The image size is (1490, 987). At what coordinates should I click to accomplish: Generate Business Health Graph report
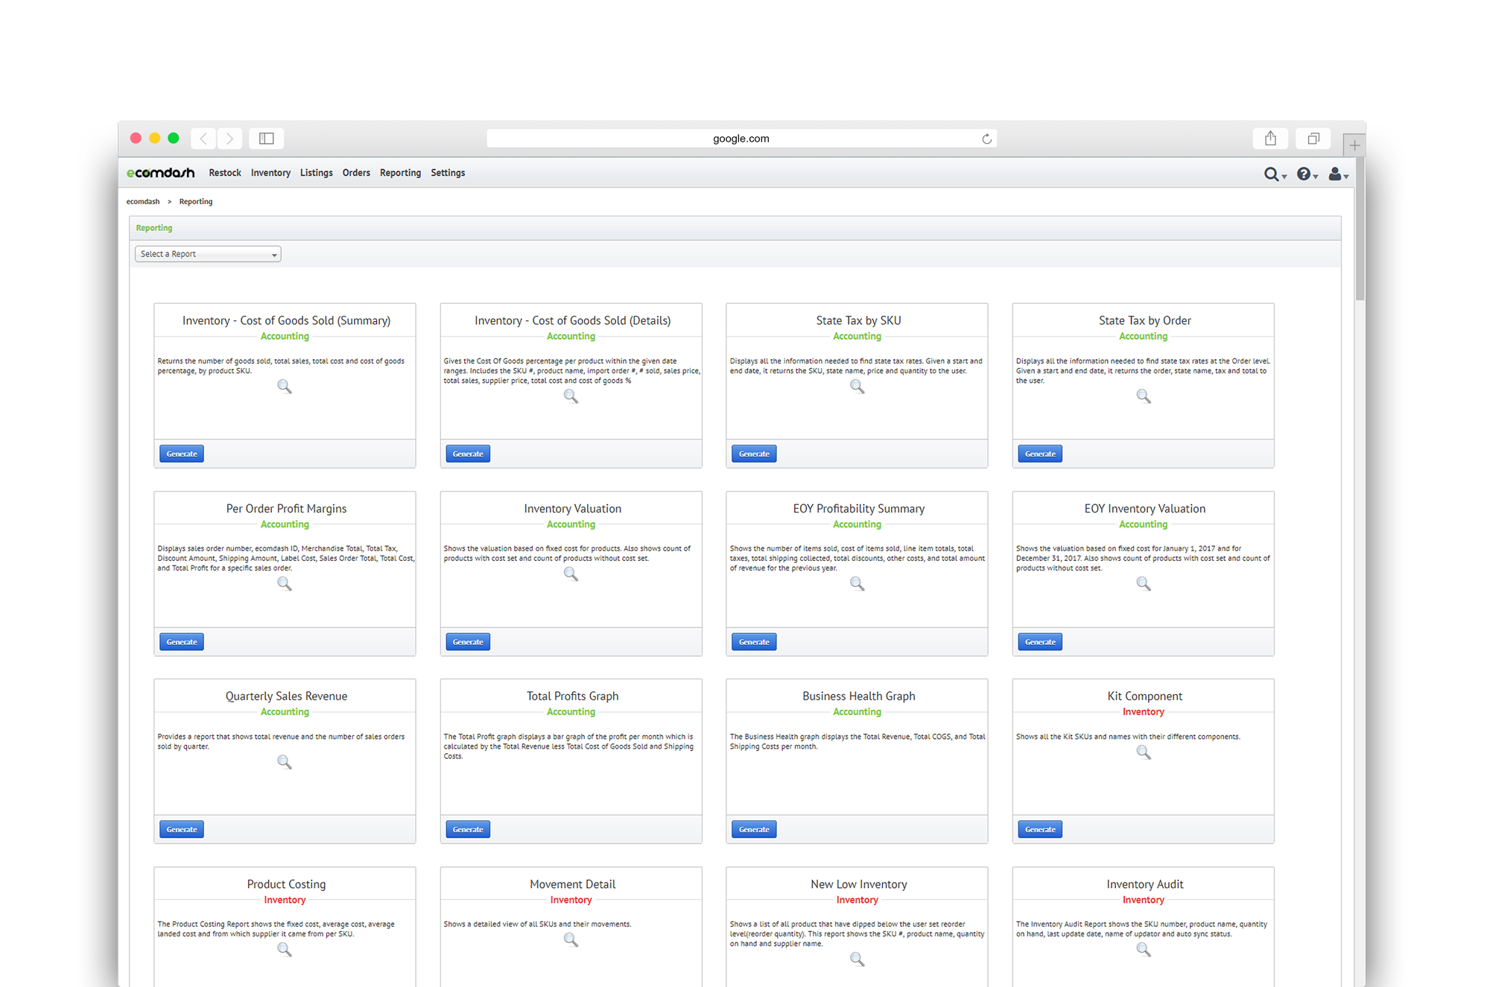tap(754, 830)
